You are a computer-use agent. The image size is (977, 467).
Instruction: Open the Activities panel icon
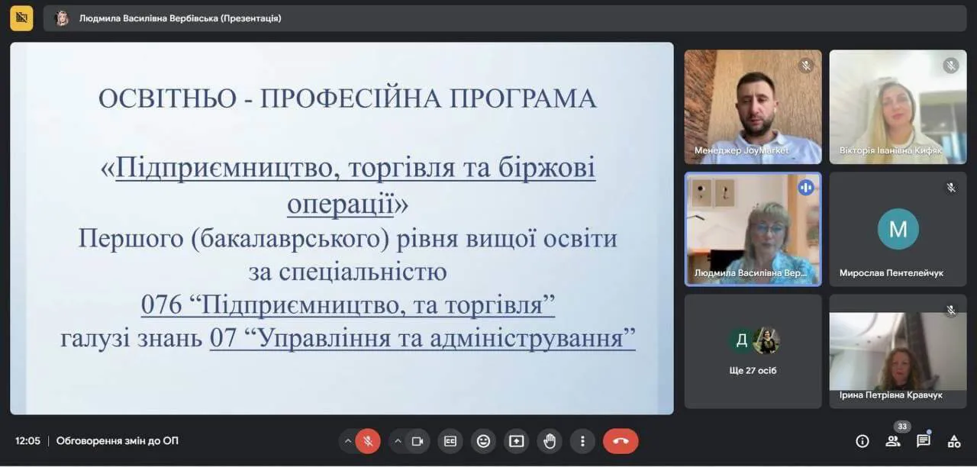(953, 441)
